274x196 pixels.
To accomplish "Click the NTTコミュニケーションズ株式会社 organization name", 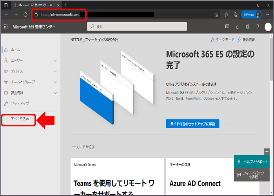I will [94, 40].
